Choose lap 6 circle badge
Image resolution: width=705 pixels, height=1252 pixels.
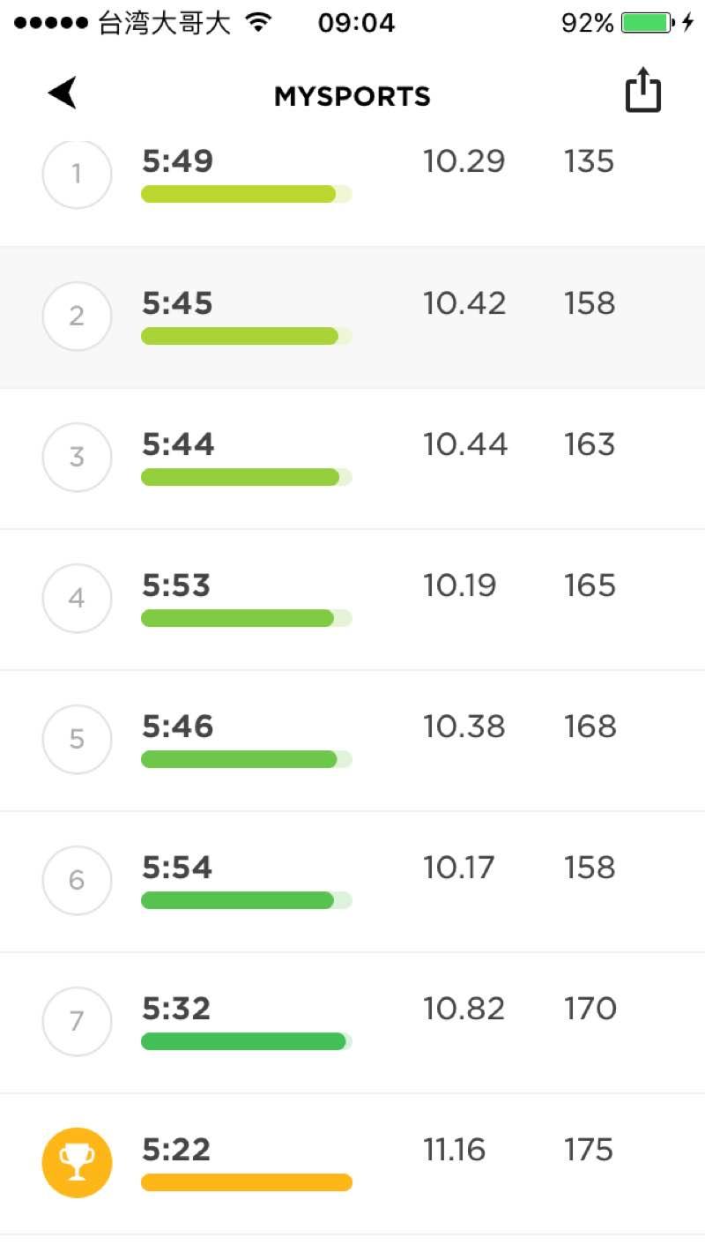[x=77, y=880]
